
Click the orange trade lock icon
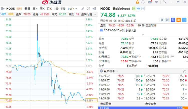click(137, 2)
